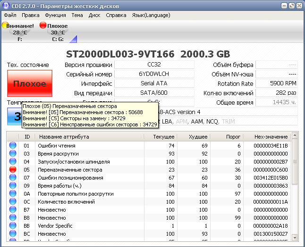The width and height of the screenshot is (305, 247).
Task: Click the ID column header
Action: click(x=26, y=137)
